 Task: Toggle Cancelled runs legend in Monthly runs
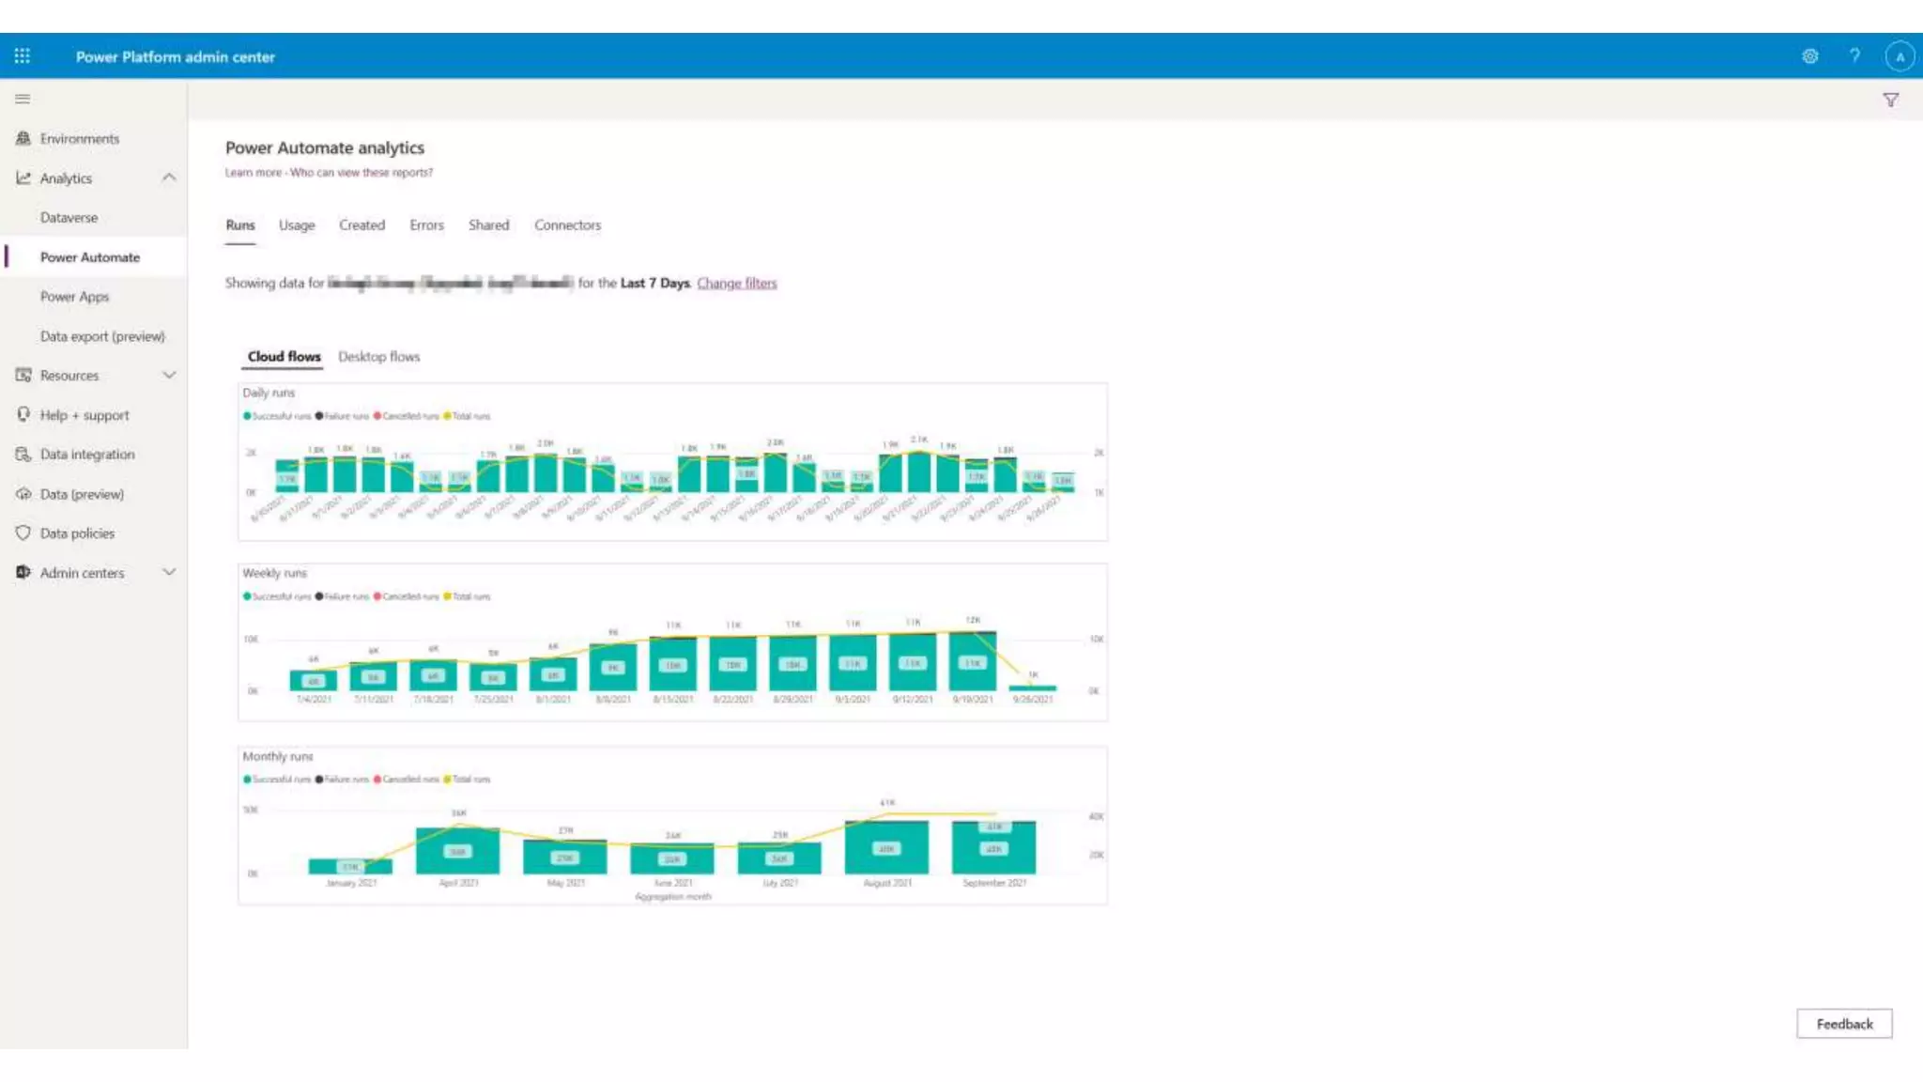(407, 780)
